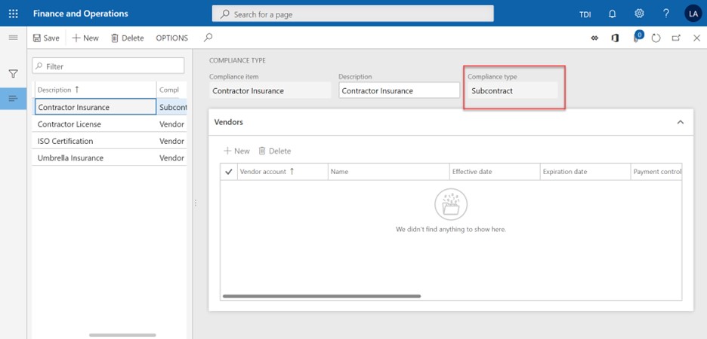Toggle the select-all checkmark in Vendors grid
Screen dimensions: 707x339
coord(230,172)
